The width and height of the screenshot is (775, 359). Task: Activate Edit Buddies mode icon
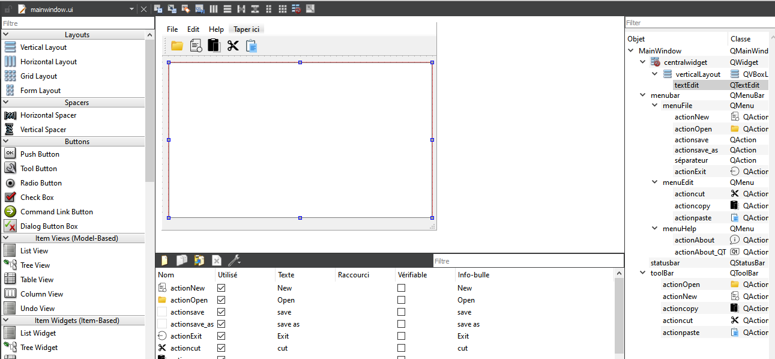pos(185,9)
